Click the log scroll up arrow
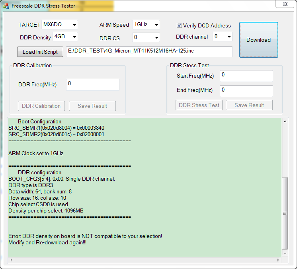Image resolution: width=297 pixels, height=269 pixels. [x=285, y=121]
